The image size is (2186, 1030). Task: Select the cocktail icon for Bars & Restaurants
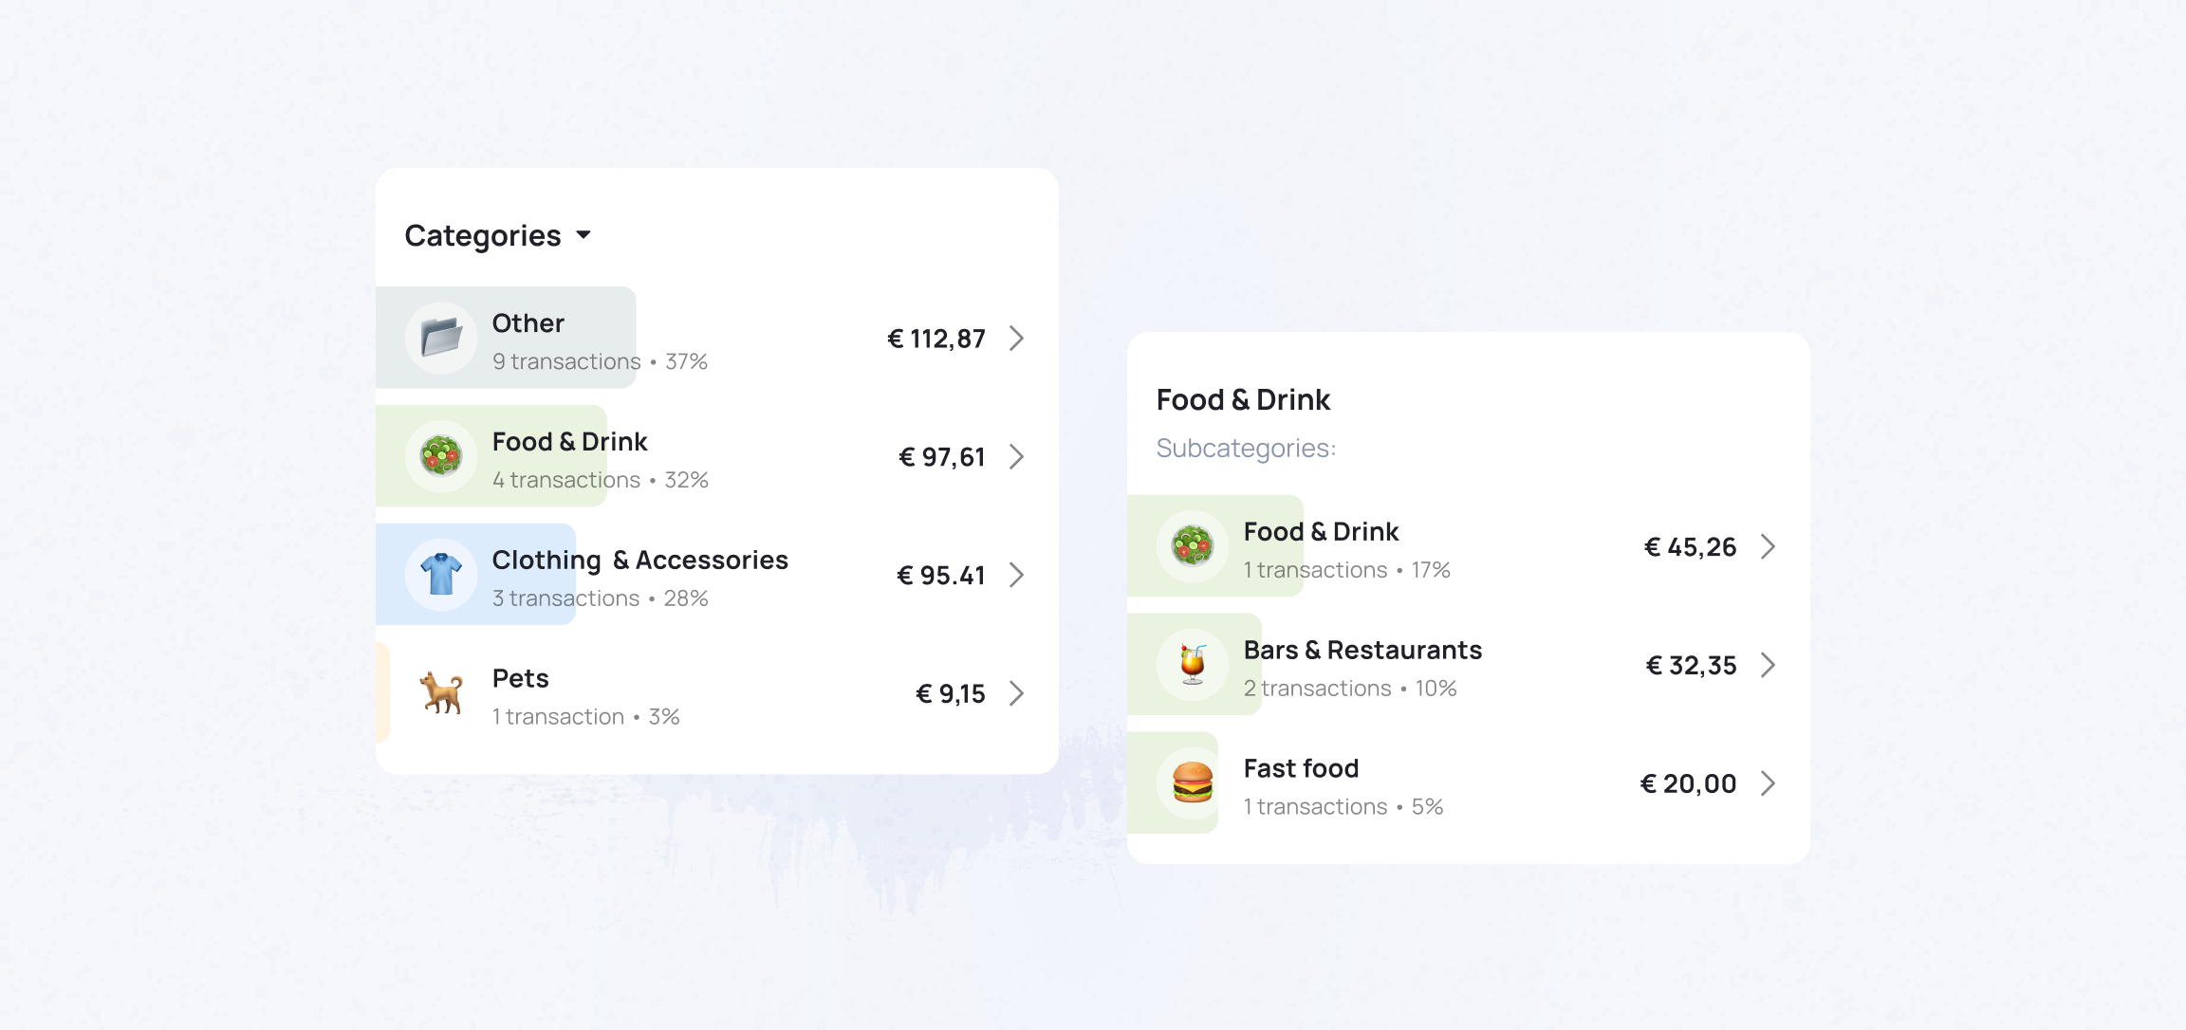(x=1193, y=665)
